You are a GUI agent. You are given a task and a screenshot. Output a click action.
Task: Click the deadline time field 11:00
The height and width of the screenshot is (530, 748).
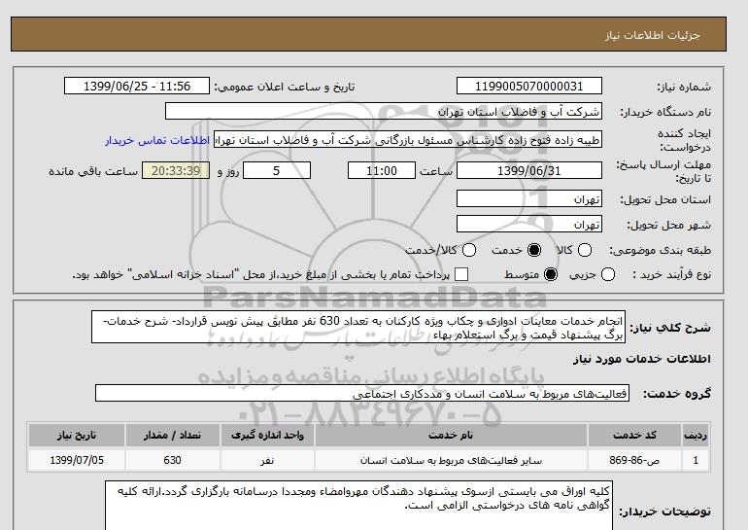pyautogui.click(x=382, y=170)
